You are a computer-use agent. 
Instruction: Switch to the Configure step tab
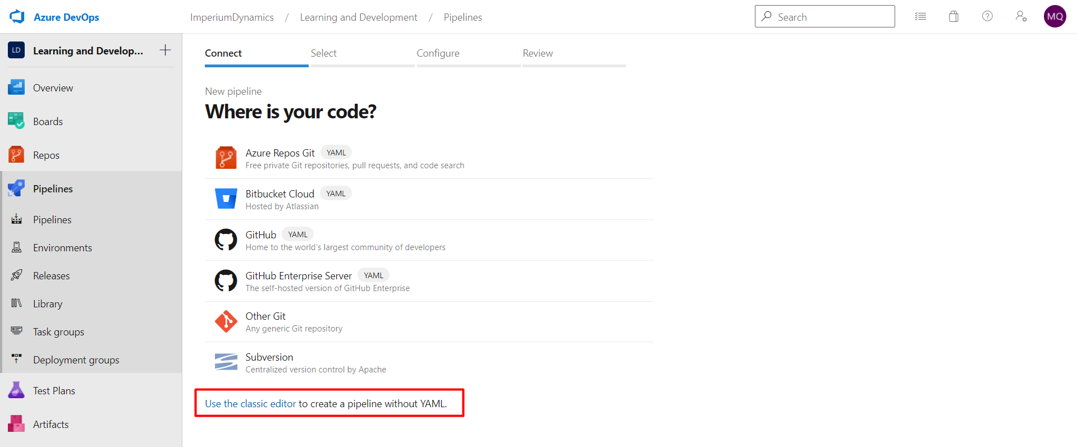click(x=438, y=53)
